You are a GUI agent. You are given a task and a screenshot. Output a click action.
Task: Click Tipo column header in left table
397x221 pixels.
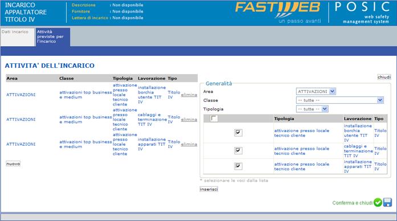pyautogui.click(x=172, y=79)
